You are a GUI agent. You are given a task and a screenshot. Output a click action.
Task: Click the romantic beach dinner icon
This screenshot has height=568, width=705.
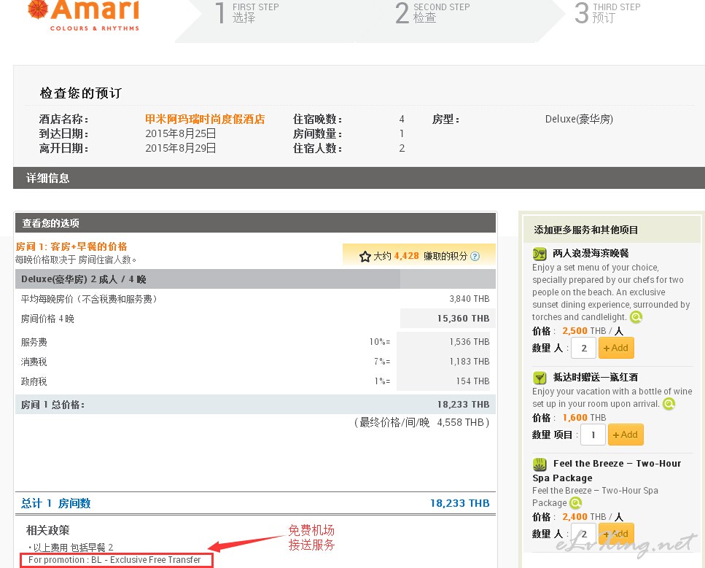pyautogui.click(x=539, y=254)
